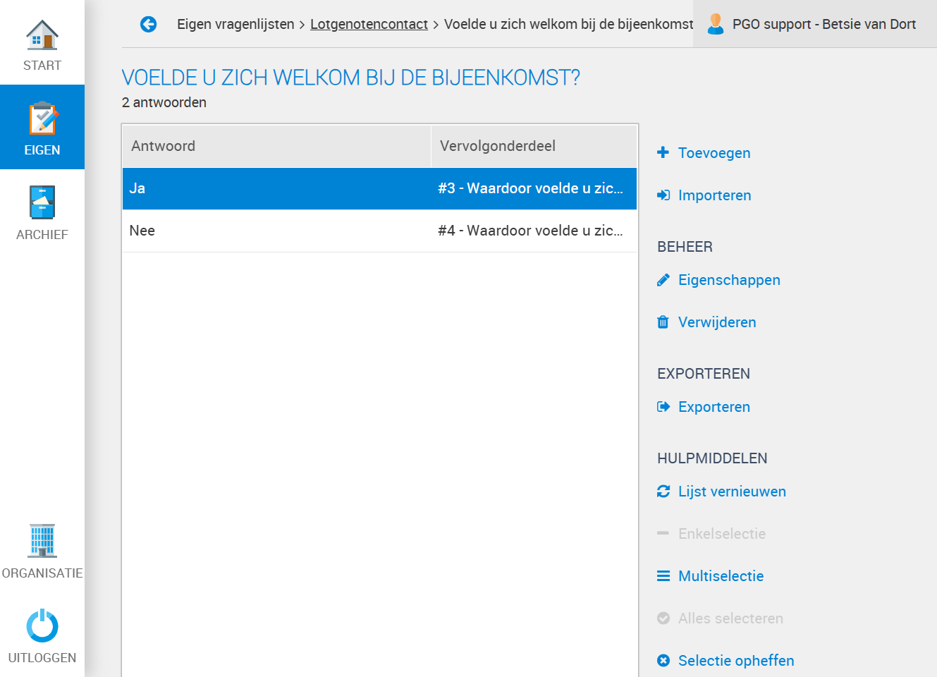The image size is (937, 677).
Task: Click the import arrow icon
Action: coord(663,195)
